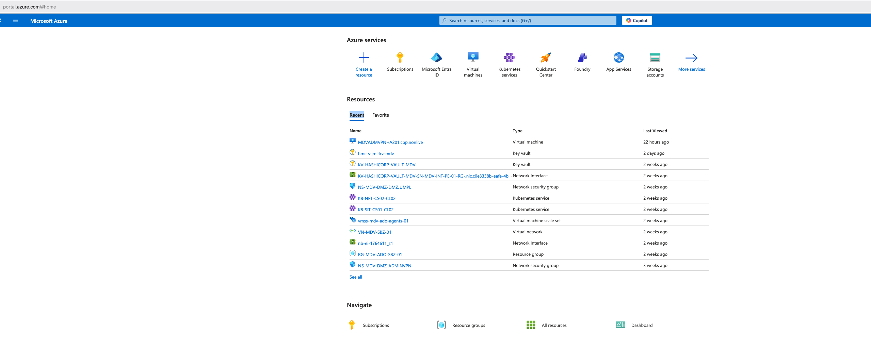Click the App Services globe icon
This screenshot has width=871, height=349.
[x=618, y=57]
